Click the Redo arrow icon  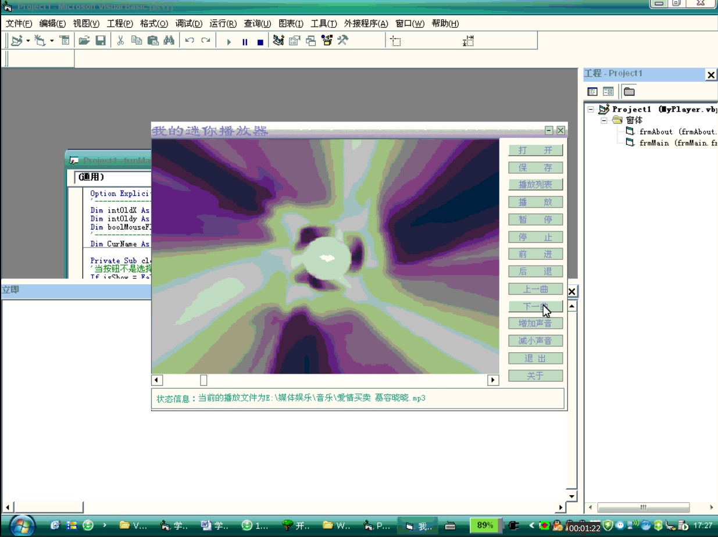(205, 41)
